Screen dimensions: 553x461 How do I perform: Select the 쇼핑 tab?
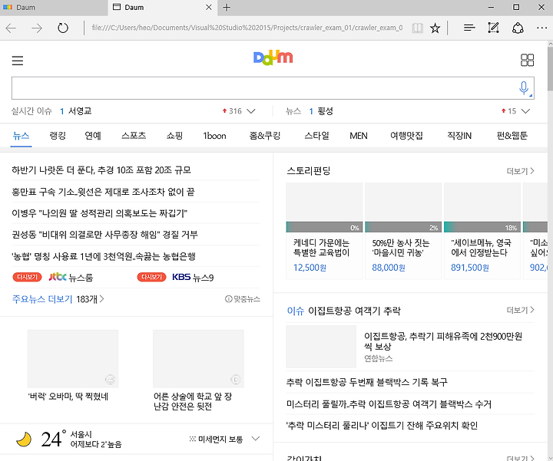click(174, 136)
